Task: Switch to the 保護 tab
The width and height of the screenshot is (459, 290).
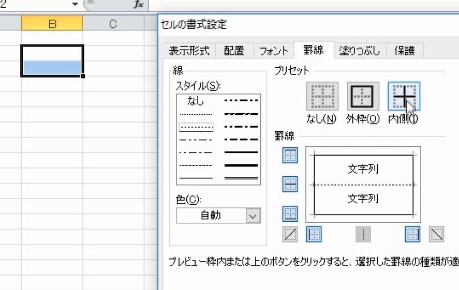Action: [x=405, y=51]
